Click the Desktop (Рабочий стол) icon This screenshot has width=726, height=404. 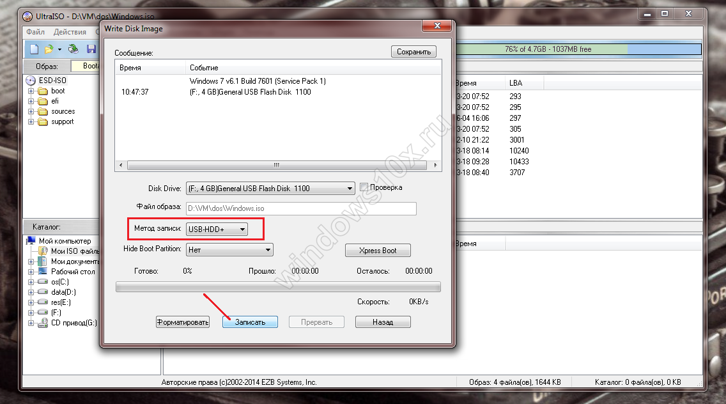43,272
